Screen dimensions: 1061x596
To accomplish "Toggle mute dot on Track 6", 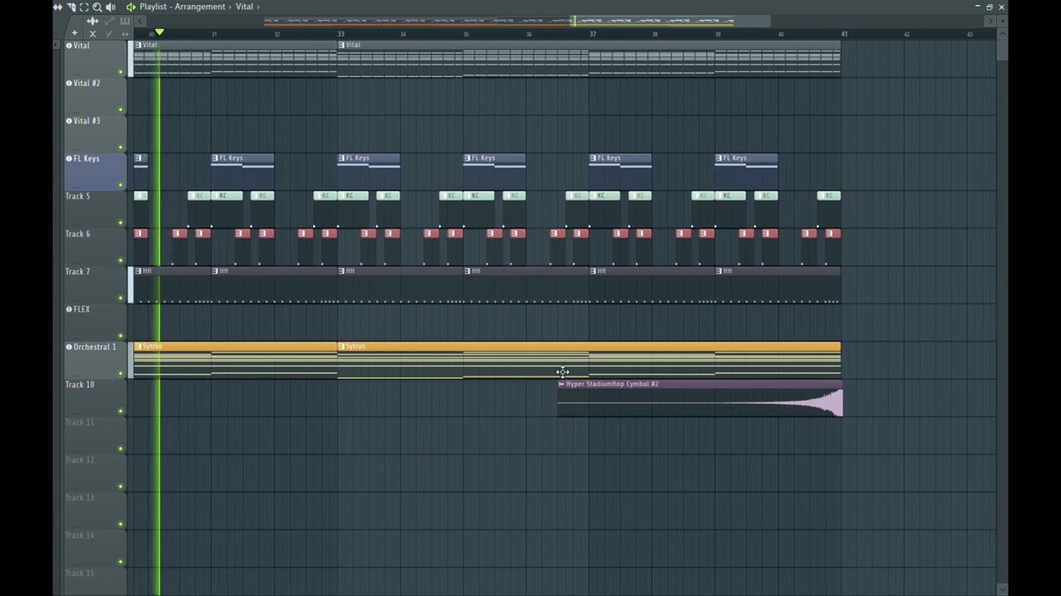I will (x=121, y=260).
